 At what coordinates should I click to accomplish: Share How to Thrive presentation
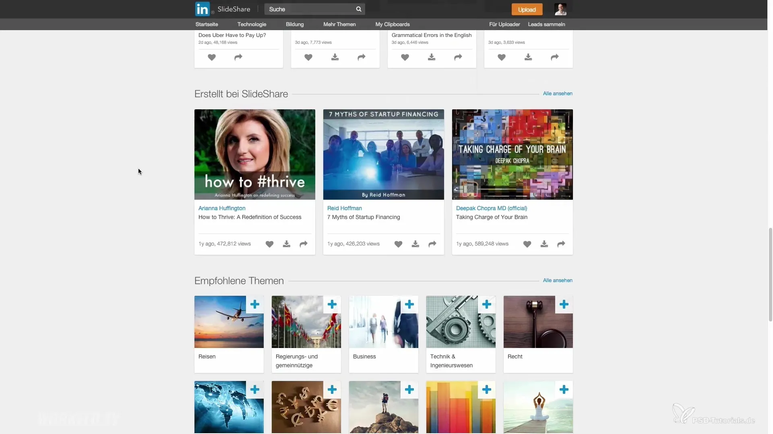(x=304, y=244)
